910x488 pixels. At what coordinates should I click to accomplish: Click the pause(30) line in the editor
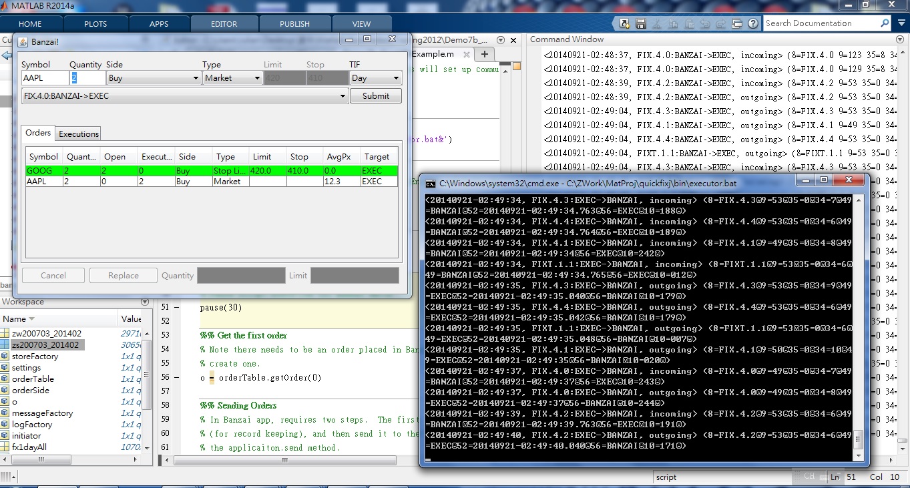221,308
